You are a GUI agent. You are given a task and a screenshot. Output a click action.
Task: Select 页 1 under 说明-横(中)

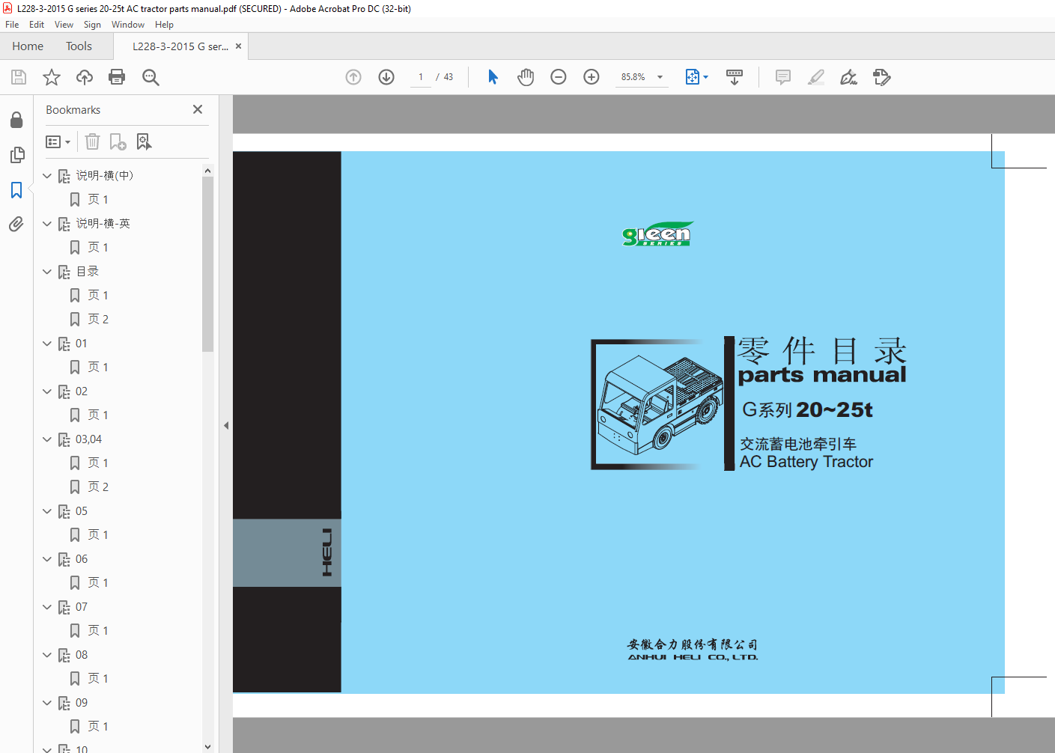click(x=98, y=200)
